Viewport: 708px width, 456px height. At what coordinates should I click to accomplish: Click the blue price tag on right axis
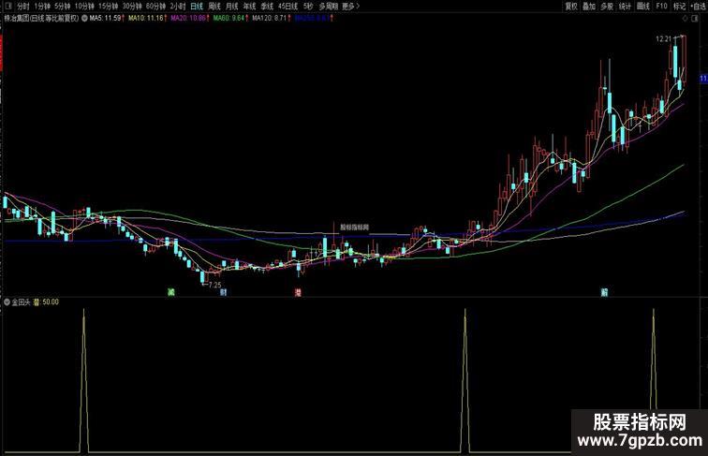coord(704,79)
